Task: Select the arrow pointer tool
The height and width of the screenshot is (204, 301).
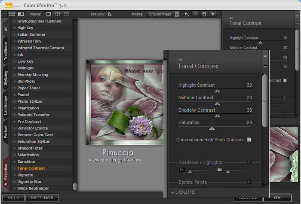Action: click(187, 14)
